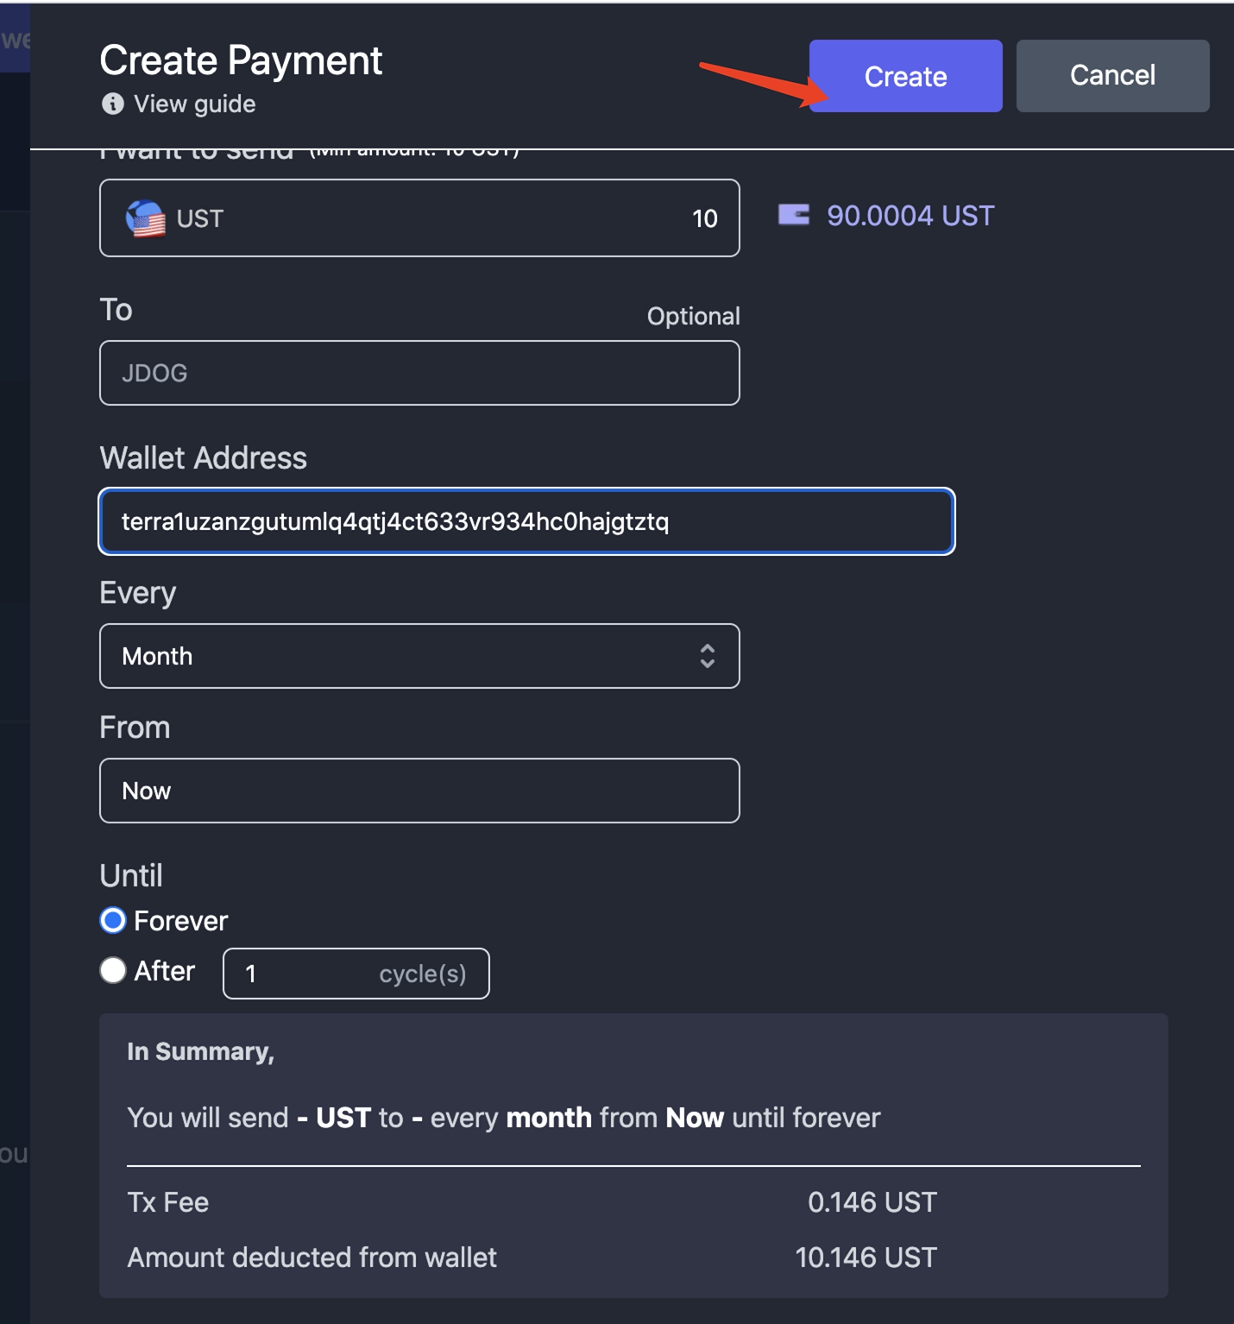Click the 10.146 UST deducted amount
The height and width of the screenshot is (1324, 1234).
pyautogui.click(x=865, y=1258)
